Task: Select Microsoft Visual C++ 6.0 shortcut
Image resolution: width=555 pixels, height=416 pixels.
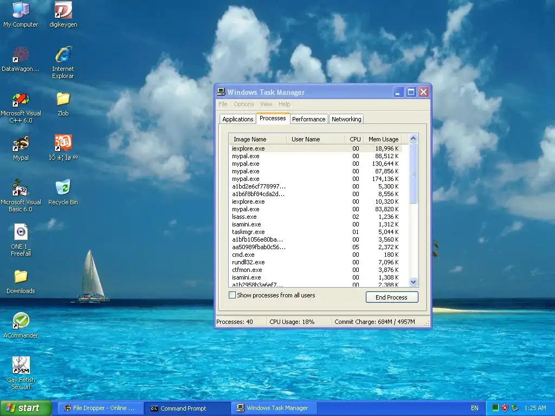Action: (21, 108)
